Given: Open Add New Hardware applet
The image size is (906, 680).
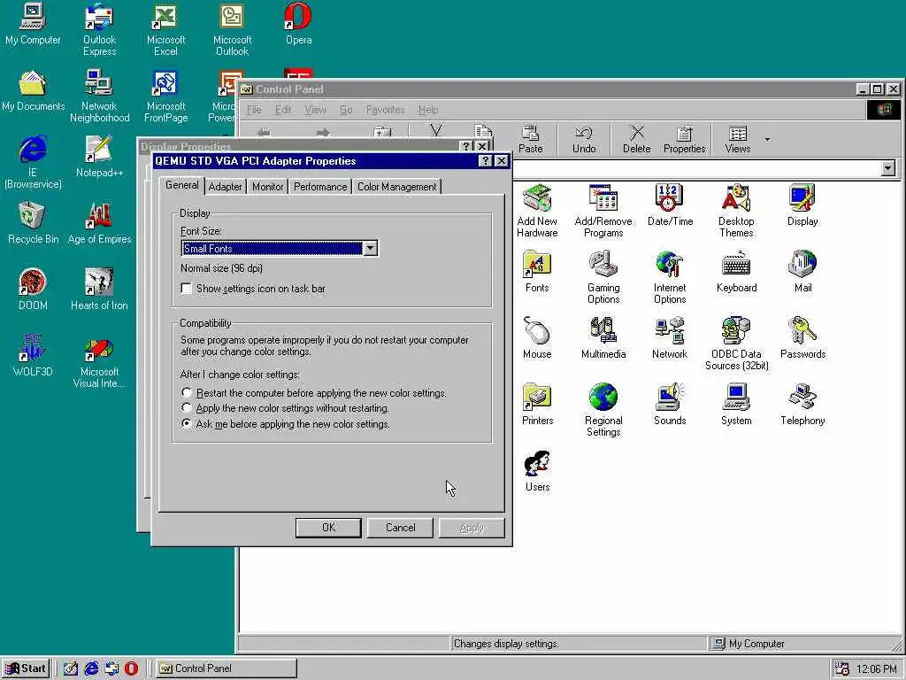Looking at the screenshot, I should pyautogui.click(x=537, y=211).
